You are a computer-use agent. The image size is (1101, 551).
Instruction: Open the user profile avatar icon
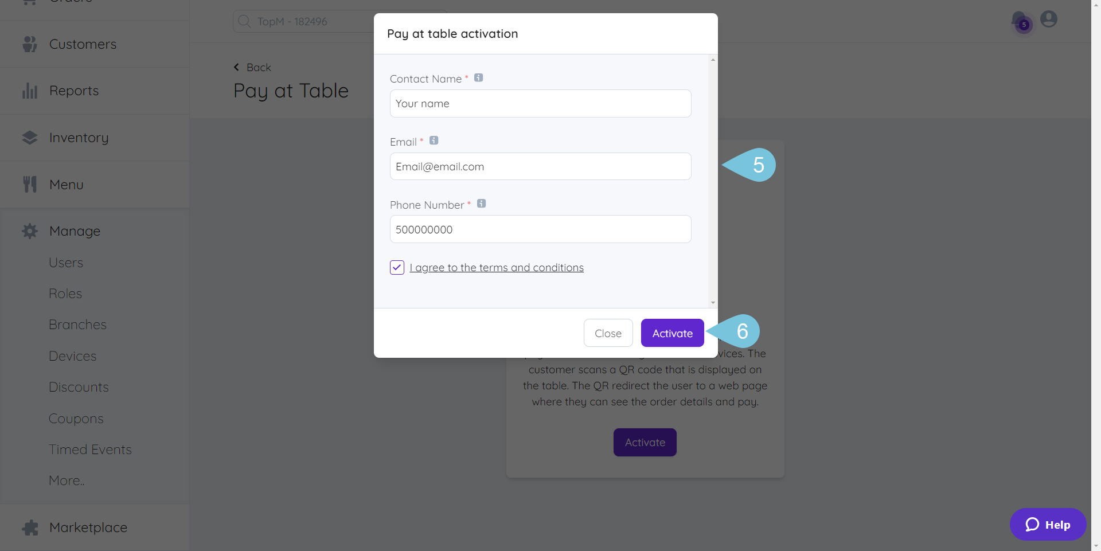click(x=1049, y=19)
